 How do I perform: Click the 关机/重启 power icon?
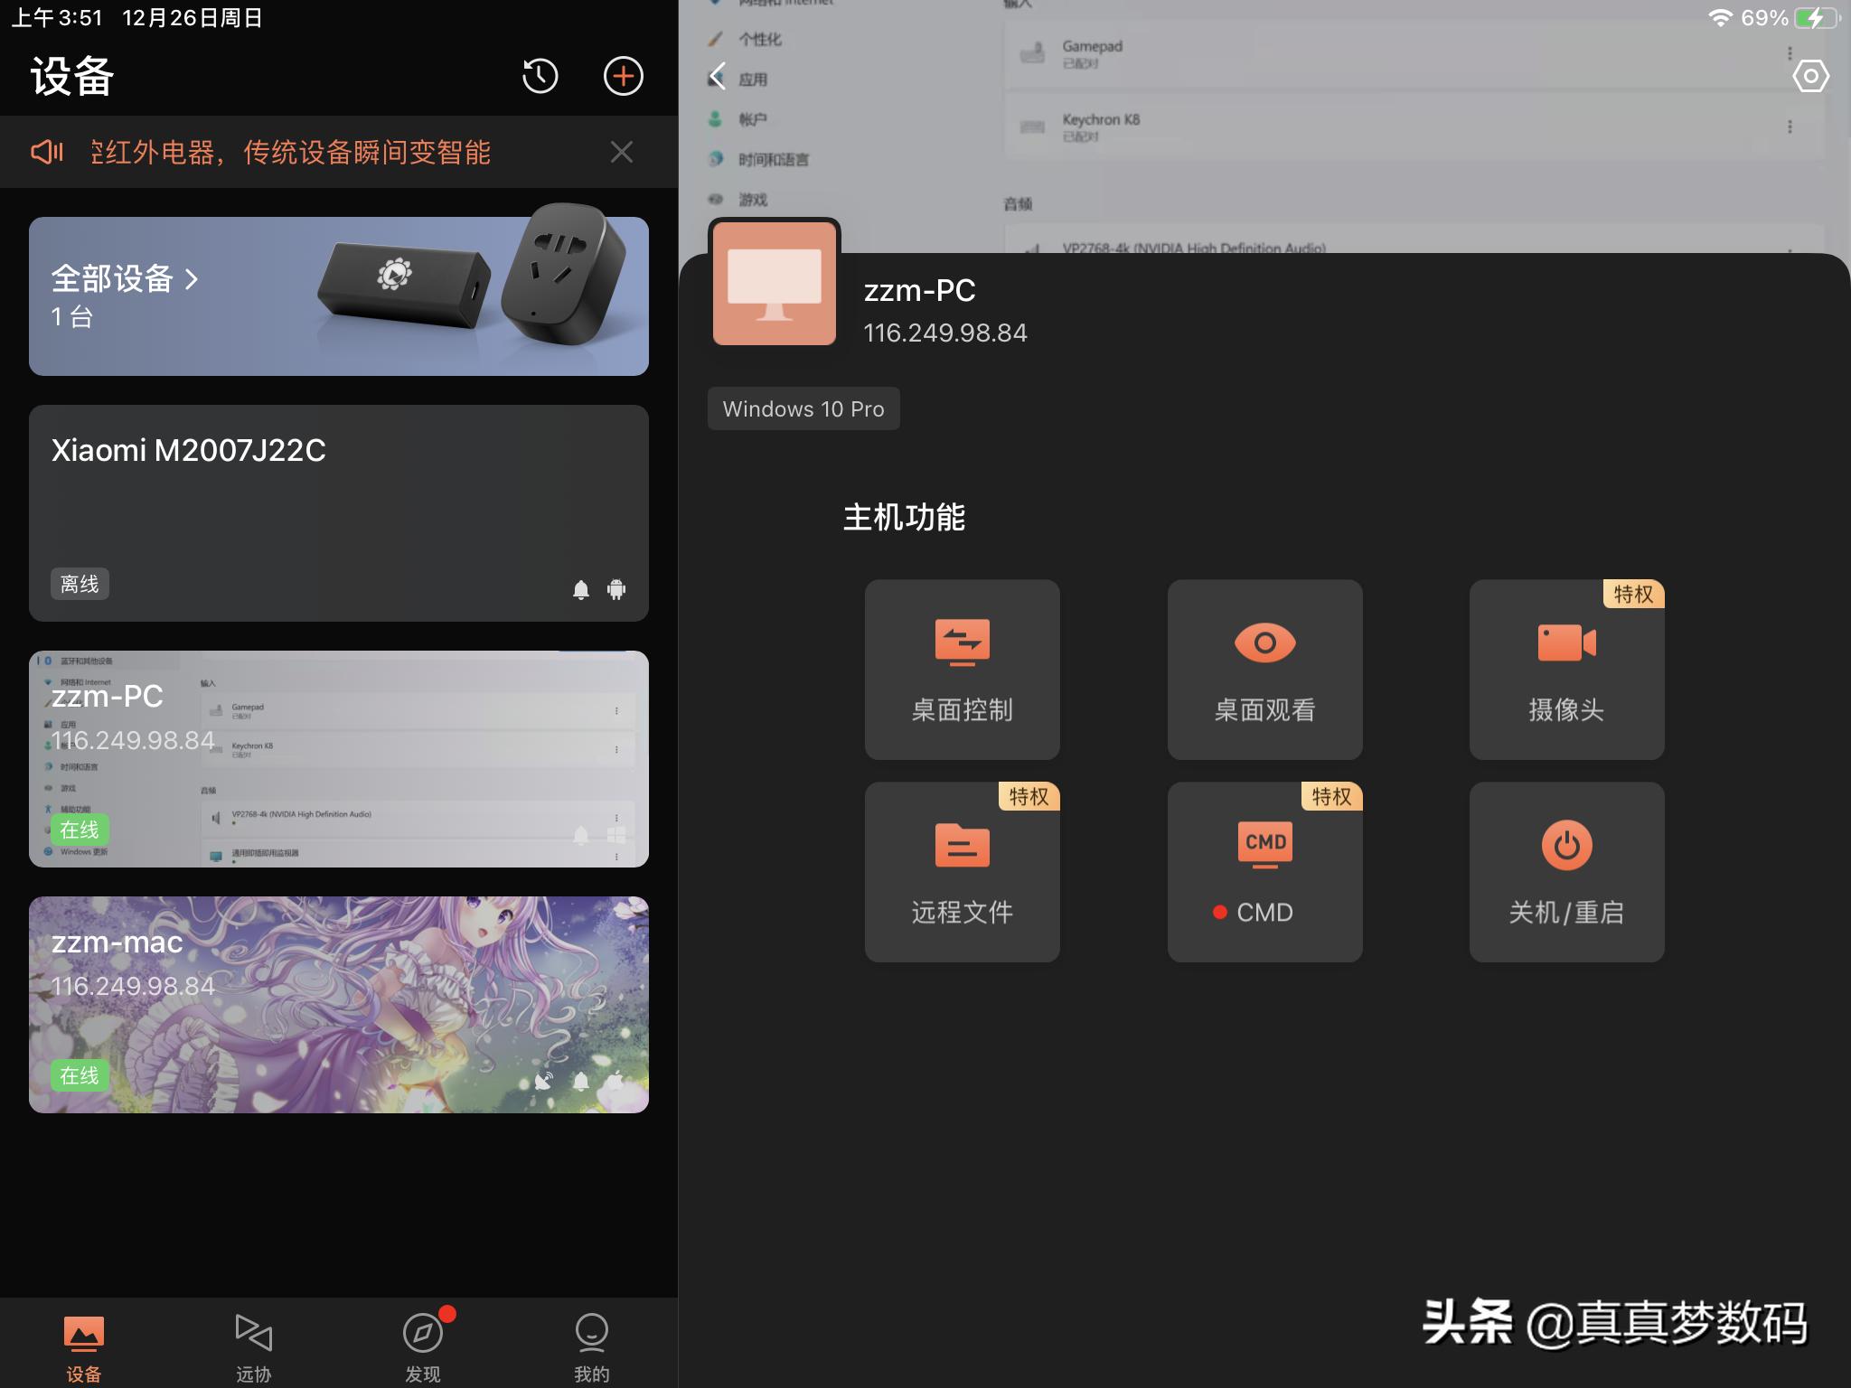point(1566,870)
